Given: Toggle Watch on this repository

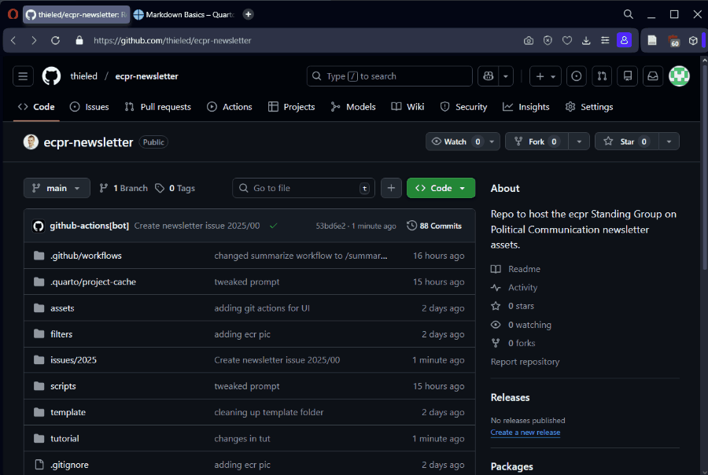Looking at the screenshot, I should coord(455,142).
